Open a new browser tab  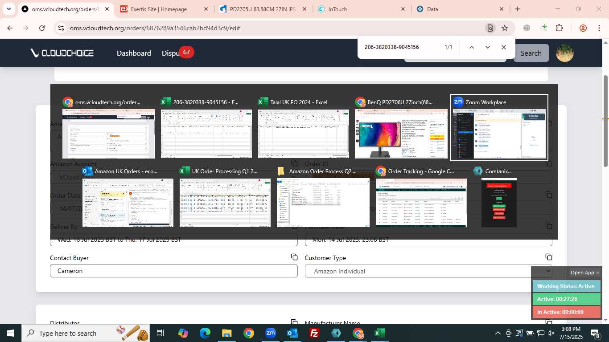[518, 9]
